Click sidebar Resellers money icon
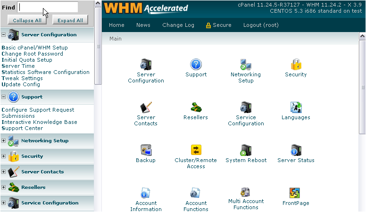 [14, 188]
